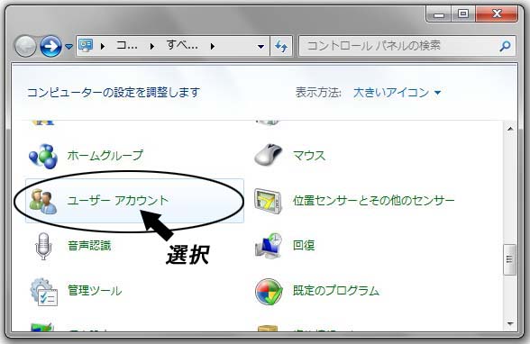
Task: Open the 位置センサーとその他のセンサー link
Action: 373,201
